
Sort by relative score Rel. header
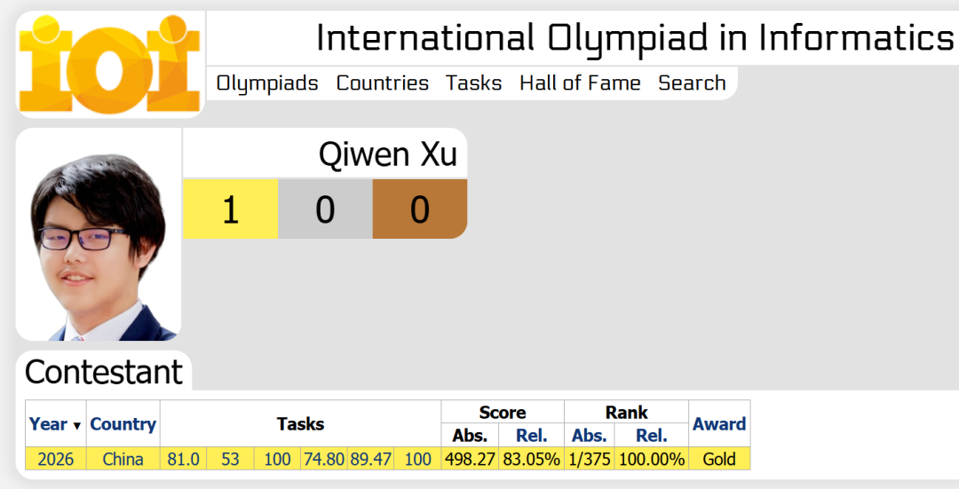point(531,436)
